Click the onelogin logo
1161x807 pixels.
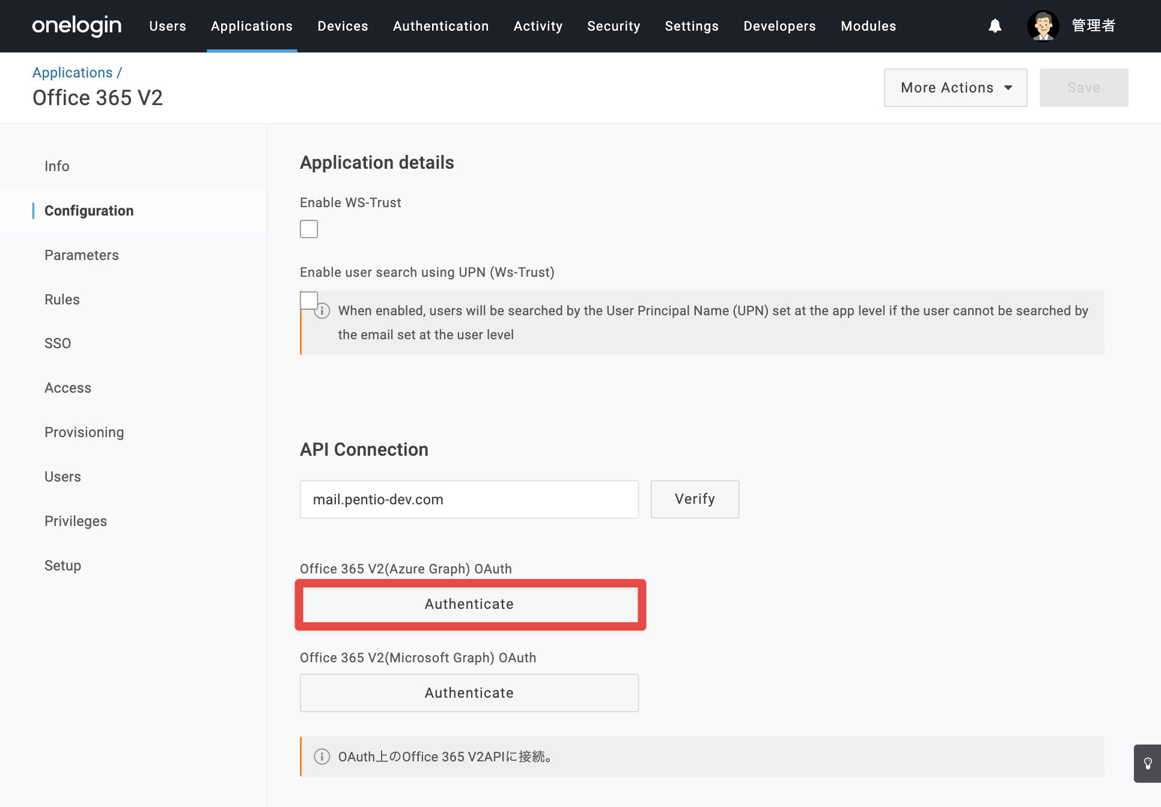(77, 26)
